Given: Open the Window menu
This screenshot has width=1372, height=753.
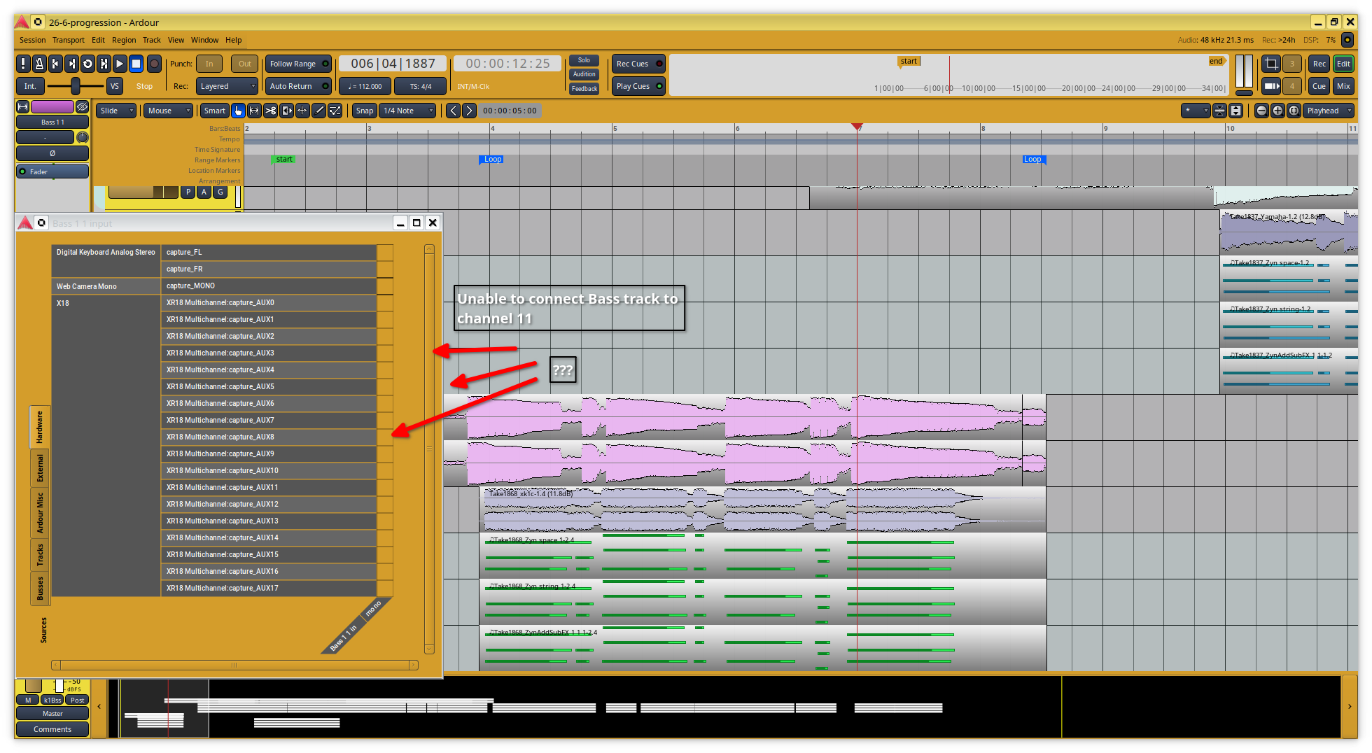Looking at the screenshot, I should [204, 40].
